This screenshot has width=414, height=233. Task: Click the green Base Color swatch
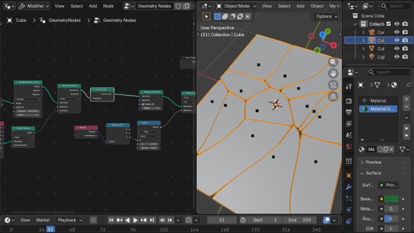[391, 199]
